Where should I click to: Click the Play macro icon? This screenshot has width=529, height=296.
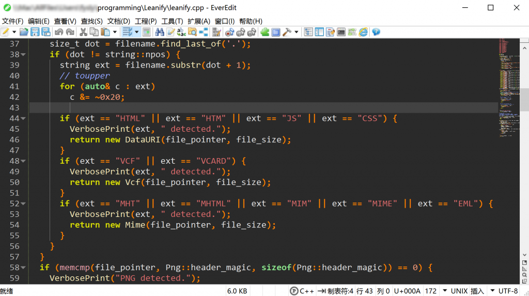point(241,32)
